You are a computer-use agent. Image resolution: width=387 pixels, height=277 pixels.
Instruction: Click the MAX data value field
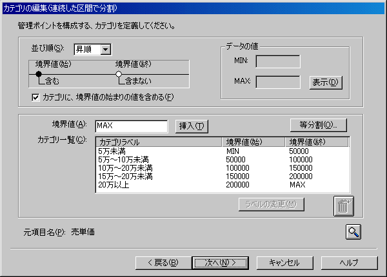coord(278,82)
